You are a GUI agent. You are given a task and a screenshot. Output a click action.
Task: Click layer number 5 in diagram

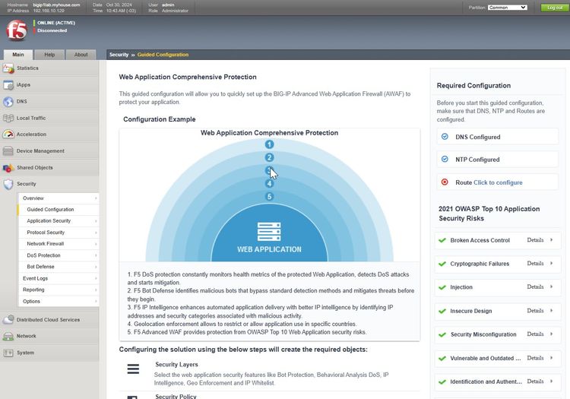point(269,197)
